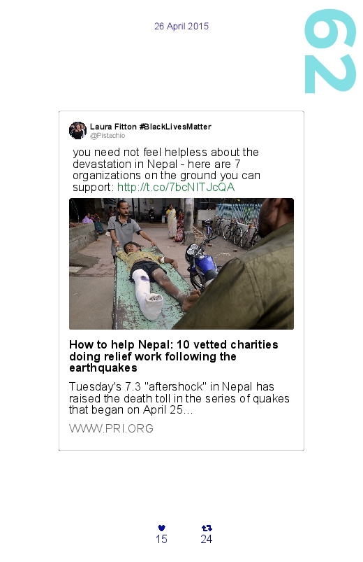Click the 26 April 2015 date

click(181, 26)
